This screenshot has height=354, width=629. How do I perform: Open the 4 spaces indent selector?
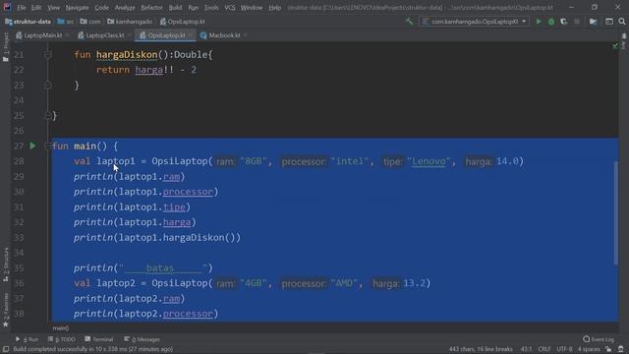[x=589, y=349]
